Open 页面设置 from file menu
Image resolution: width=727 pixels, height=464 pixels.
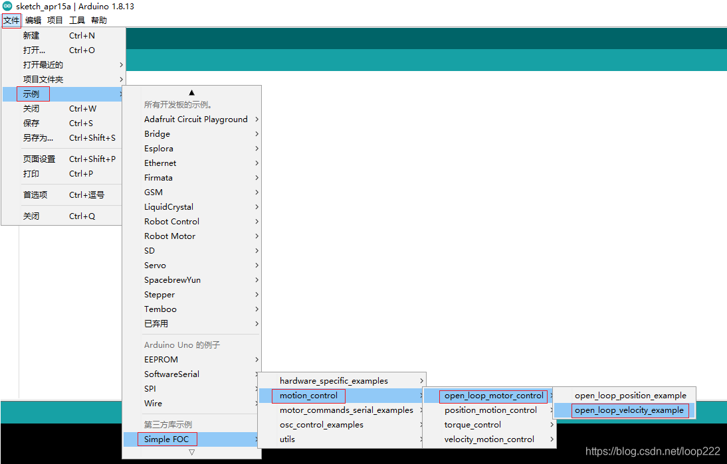coord(63,159)
